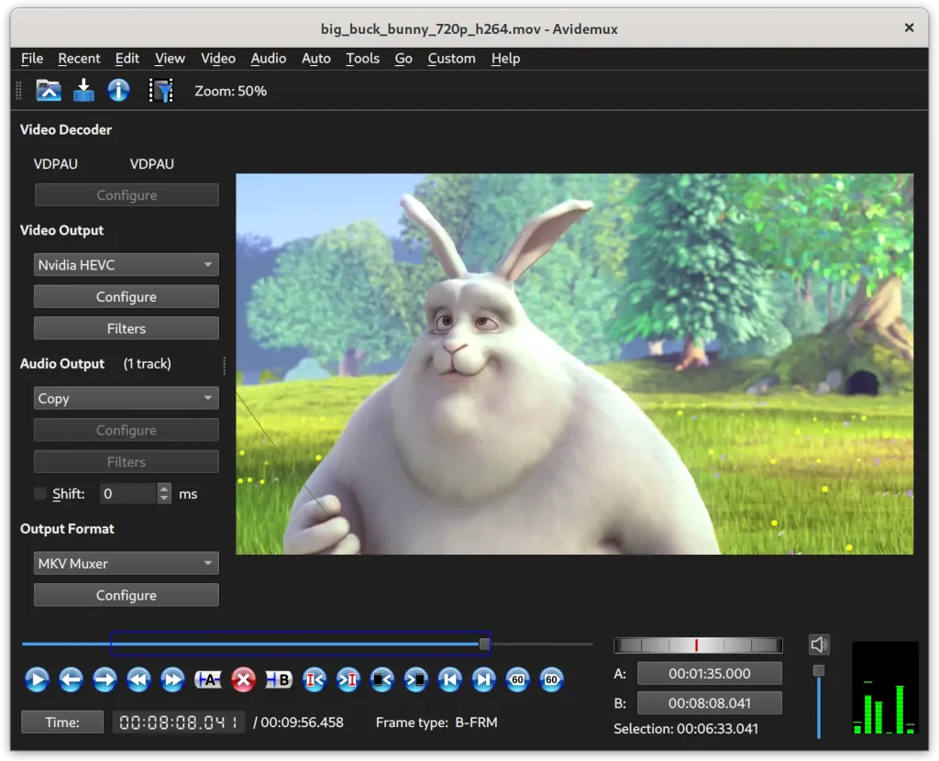Open the video filter manager icon
The width and height of the screenshot is (939, 761).
161,90
